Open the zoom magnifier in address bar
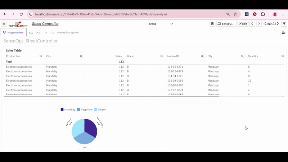This screenshot has width=288, height=162. [x=228, y=14]
